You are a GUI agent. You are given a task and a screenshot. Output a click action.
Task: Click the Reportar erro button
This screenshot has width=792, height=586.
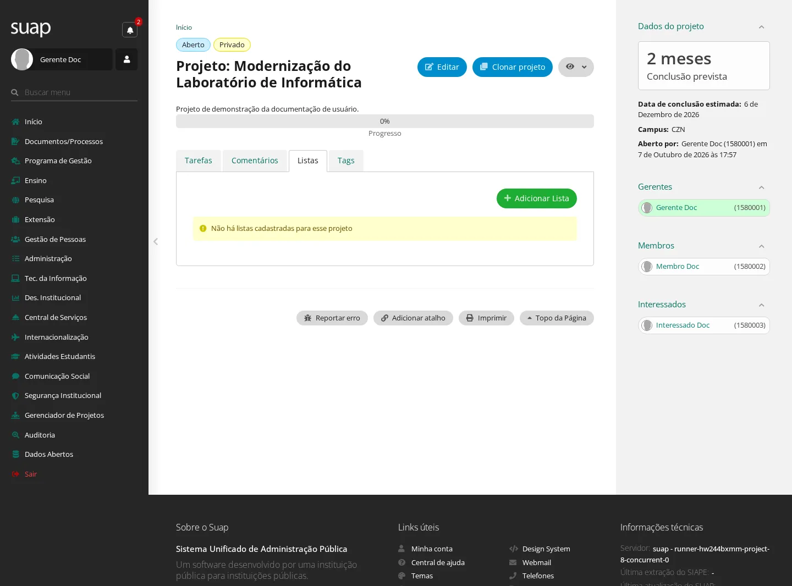[x=332, y=318]
